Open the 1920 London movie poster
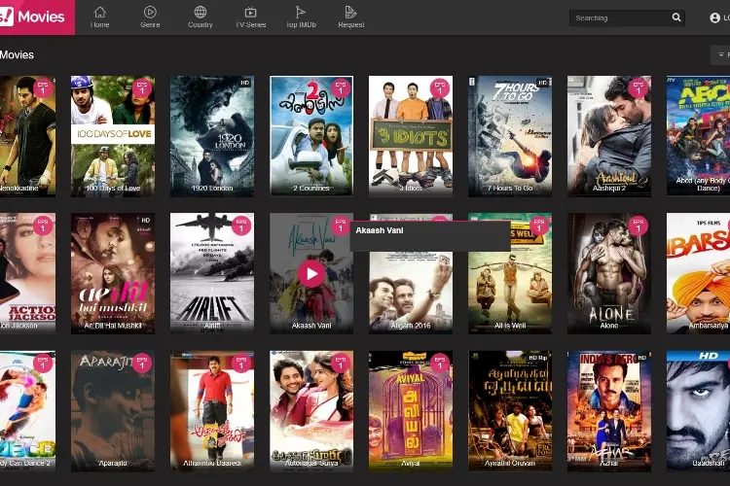The height and width of the screenshot is (486, 730). [212, 136]
